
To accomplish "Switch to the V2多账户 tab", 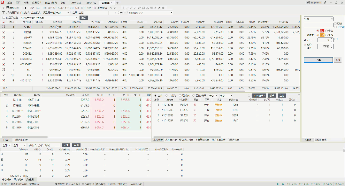I will tap(106, 3).
